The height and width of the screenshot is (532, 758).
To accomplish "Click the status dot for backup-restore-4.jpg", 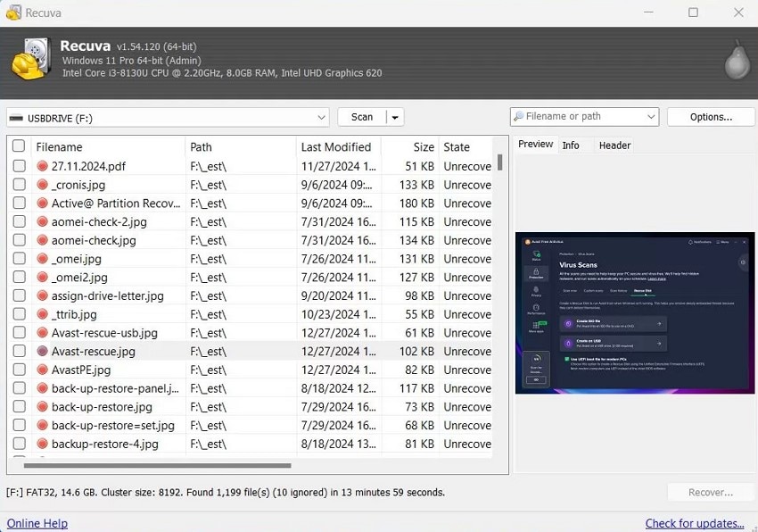I will click(x=43, y=444).
